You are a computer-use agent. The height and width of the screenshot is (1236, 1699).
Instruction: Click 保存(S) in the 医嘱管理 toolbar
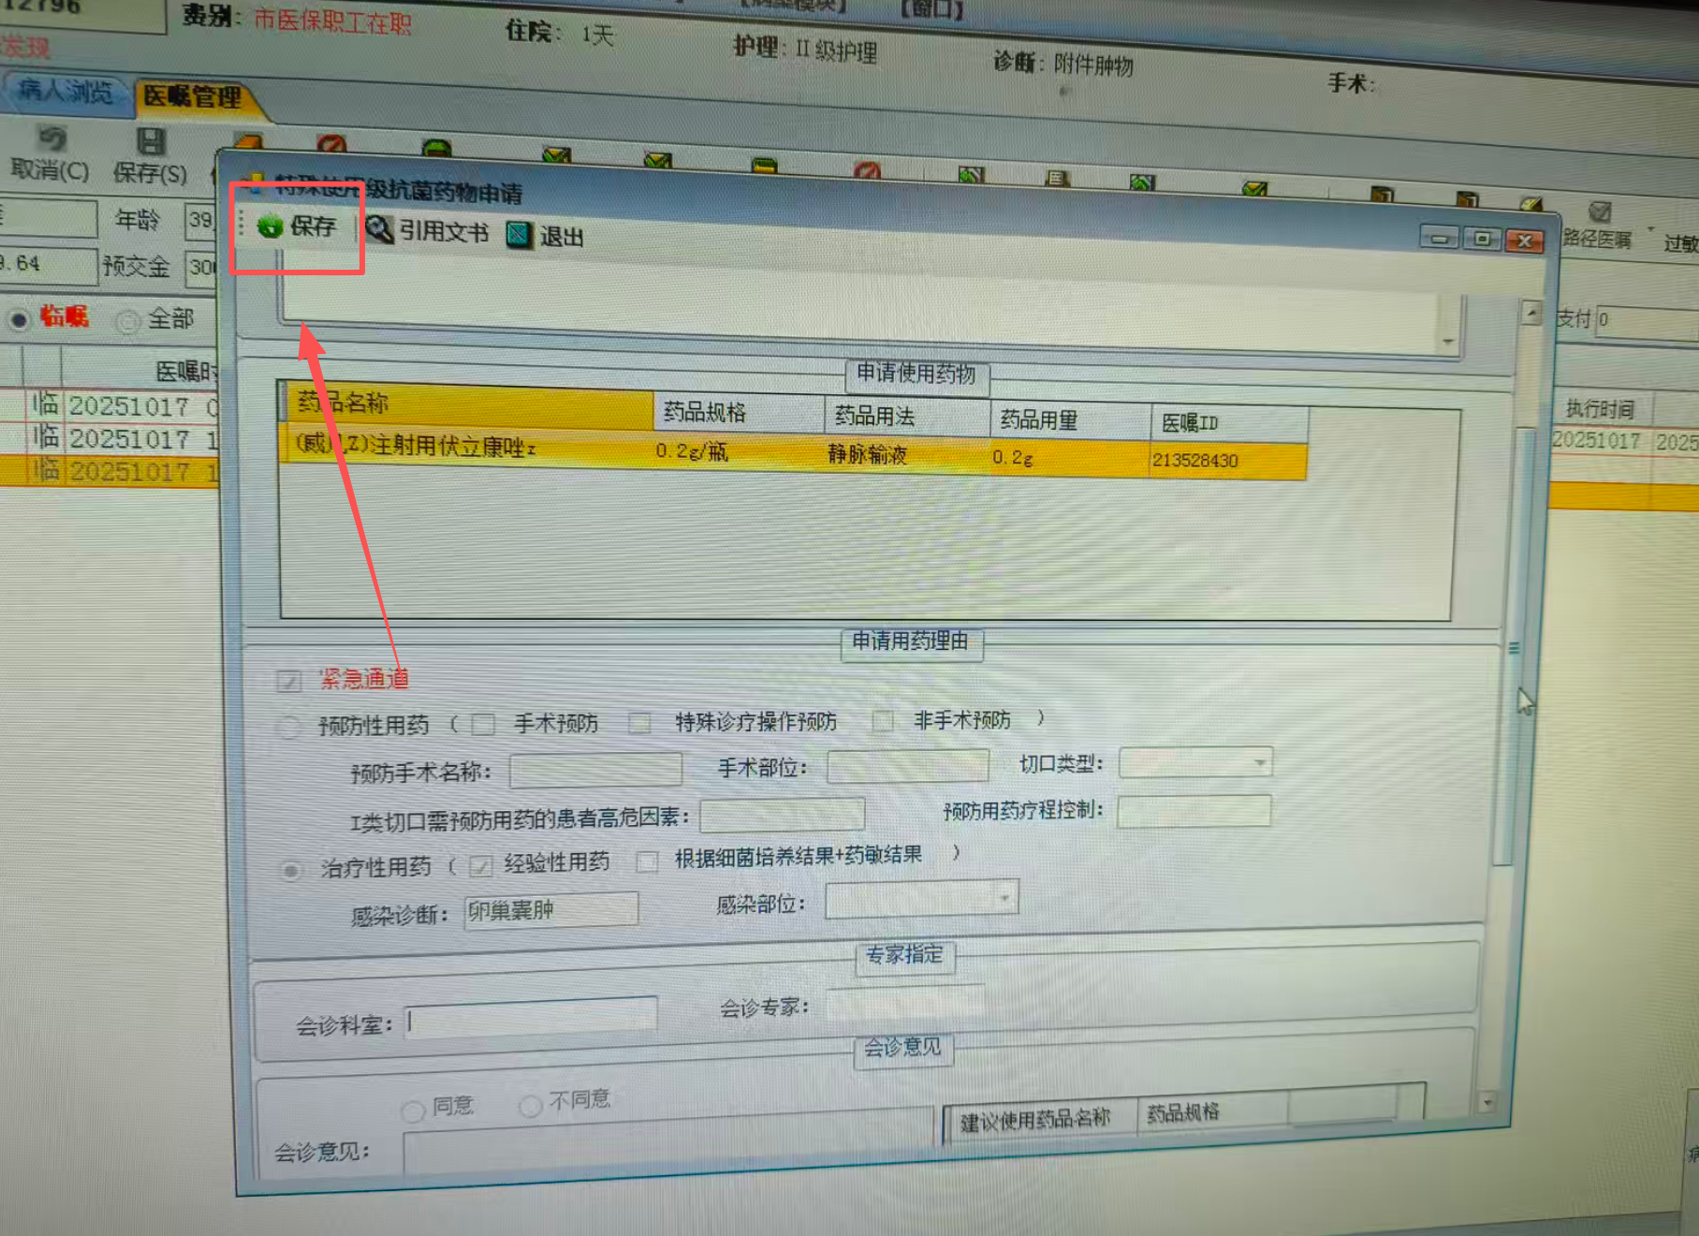(150, 157)
